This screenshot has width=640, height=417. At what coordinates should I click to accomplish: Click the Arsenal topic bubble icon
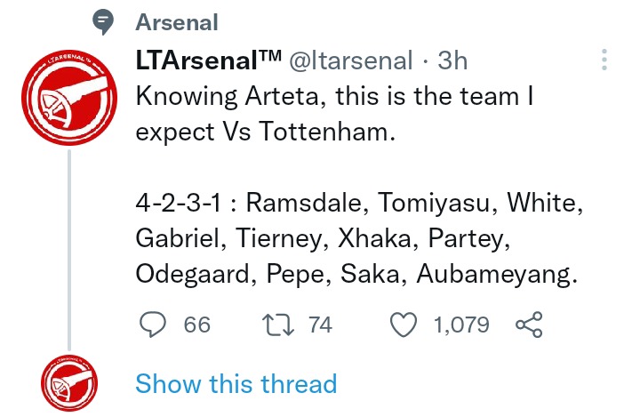pyautogui.click(x=103, y=23)
